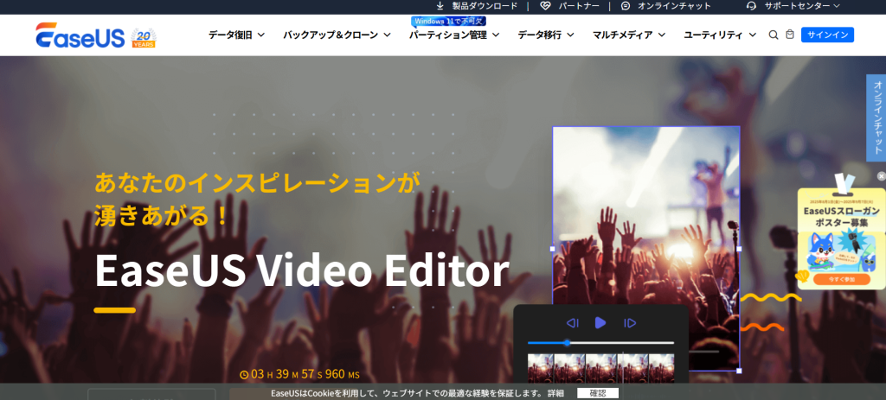Image resolution: width=886 pixels, height=400 pixels.
Task: Expand the データ復旧 menu
Action: (x=236, y=35)
